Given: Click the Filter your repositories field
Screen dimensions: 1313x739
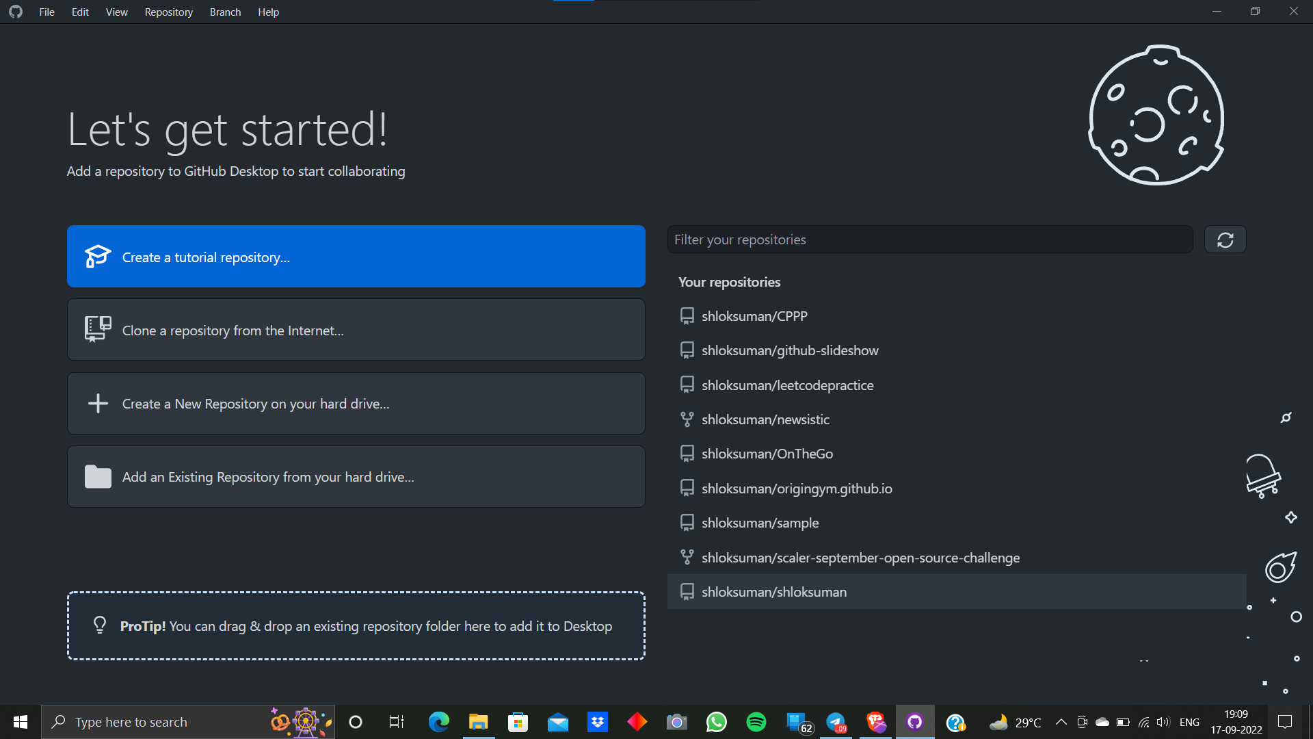Looking at the screenshot, I should coord(930,239).
